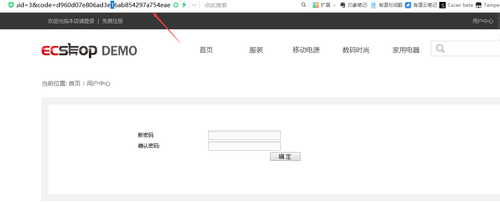The image size is (500, 202).
Task: Focus the 确认密码 password field
Action: pos(244,146)
